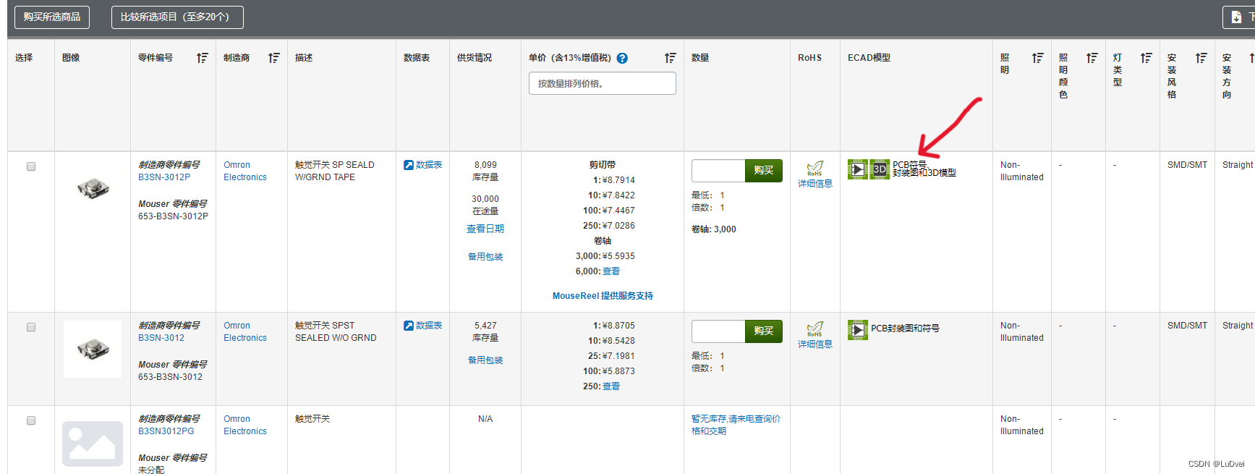Sort by 灯类型 column icon
This screenshot has height=474, width=1255.
[1146, 58]
